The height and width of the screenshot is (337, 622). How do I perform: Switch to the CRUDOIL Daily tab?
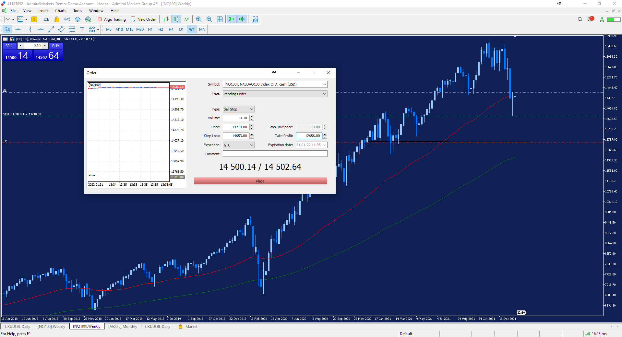[17, 326]
